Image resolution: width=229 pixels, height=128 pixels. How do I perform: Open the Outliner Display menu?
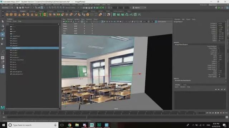pyautogui.click(x=9, y=21)
